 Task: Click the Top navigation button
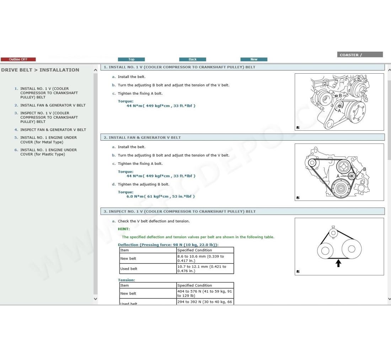tap(131, 59)
